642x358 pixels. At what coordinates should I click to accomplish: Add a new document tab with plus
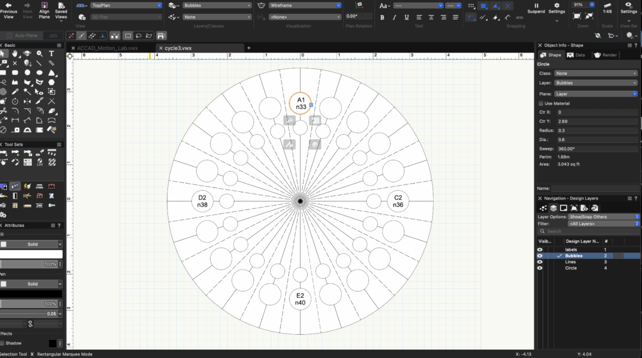pyautogui.click(x=248, y=48)
